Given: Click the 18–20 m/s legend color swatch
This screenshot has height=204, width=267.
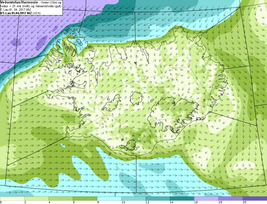Looking at the screenshot, I should [231, 199].
